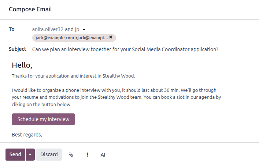Place cursor in the Hello, heading
This screenshot has width=259, height=165.
pos(22,65)
